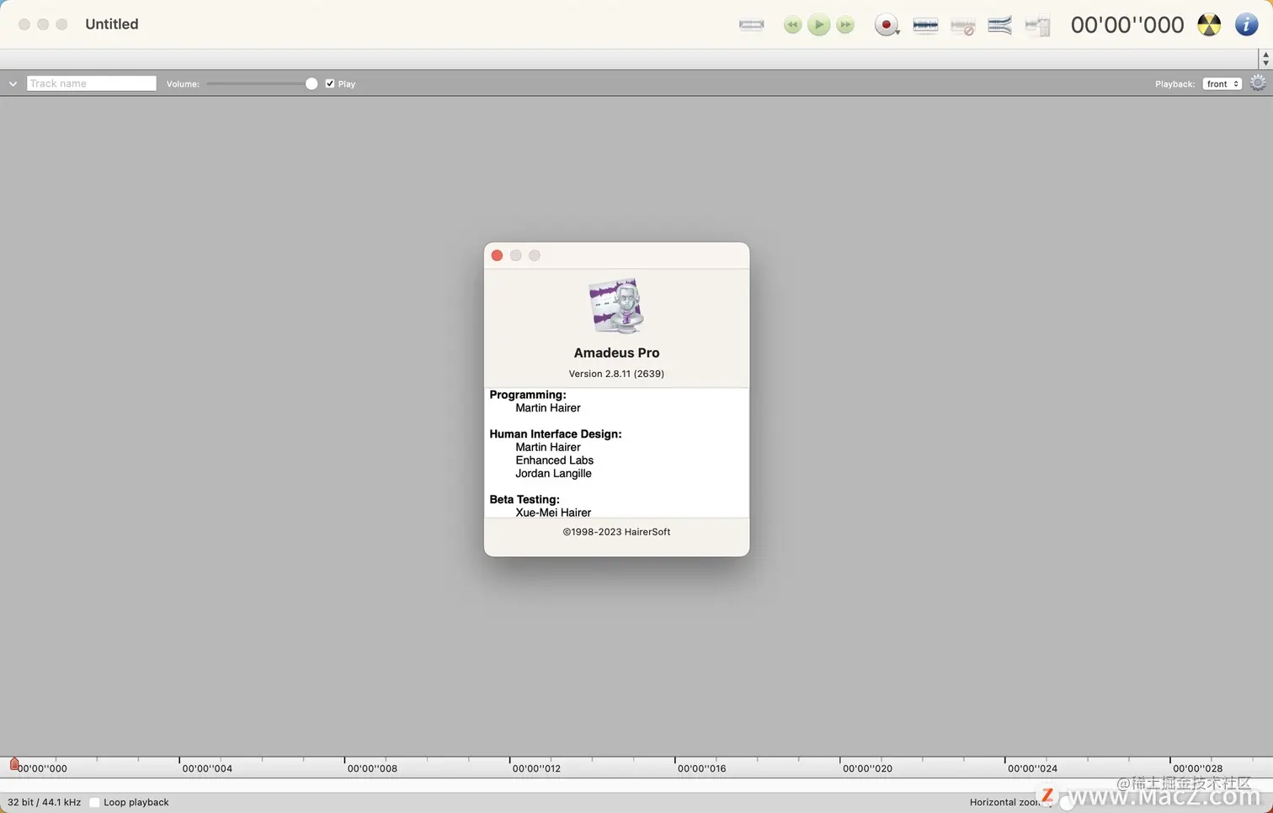Click the 'Beta Testing:' credits heading
This screenshot has height=813, width=1273.
click(525, 500)
